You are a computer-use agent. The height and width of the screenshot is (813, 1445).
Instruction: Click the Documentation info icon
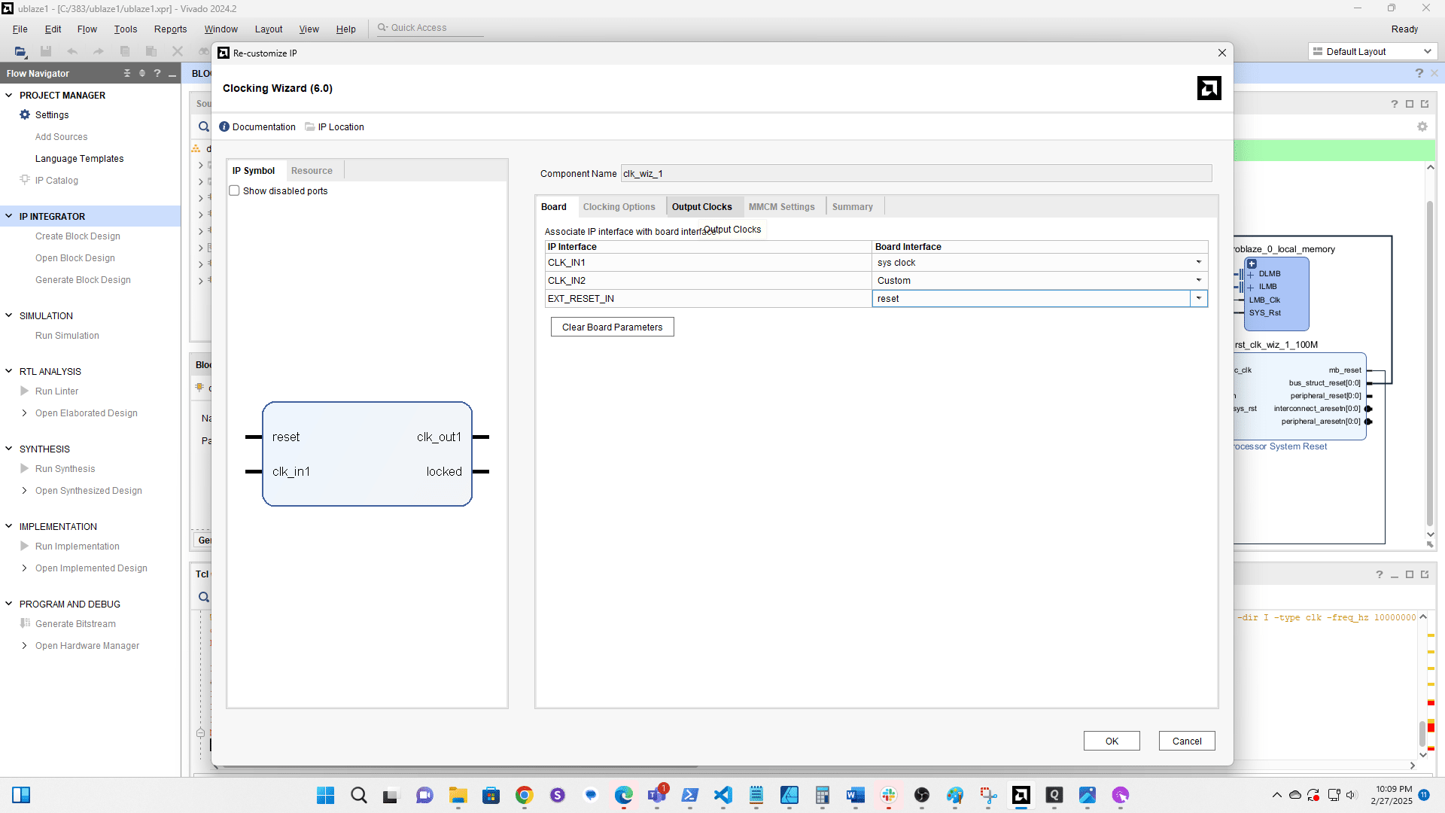[224, 126]
